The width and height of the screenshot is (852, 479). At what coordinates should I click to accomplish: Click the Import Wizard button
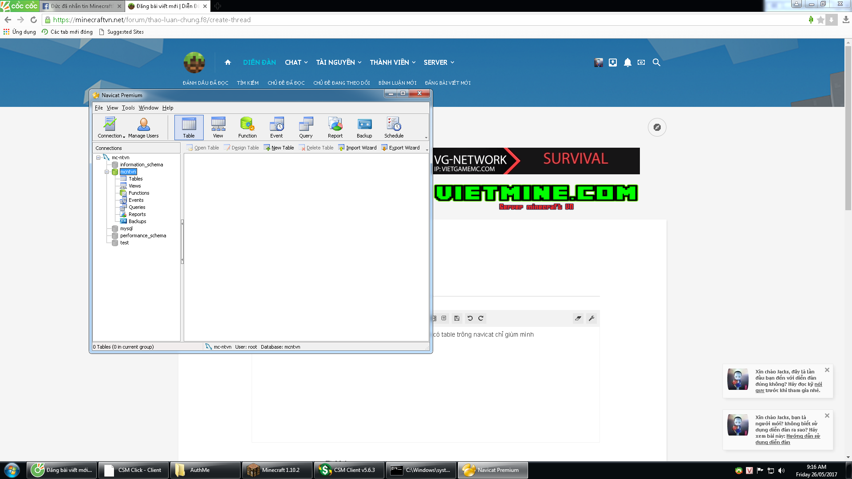click(357, 148)
